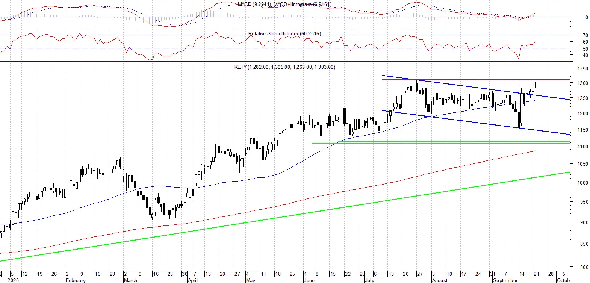Pick the RSI 40 scale value
This screenshot has height=283, width=590.
click(x=585, y=56)
